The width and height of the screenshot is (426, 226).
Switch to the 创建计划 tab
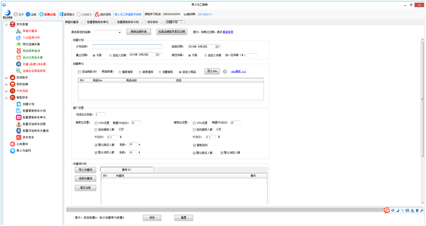[172, 22]
